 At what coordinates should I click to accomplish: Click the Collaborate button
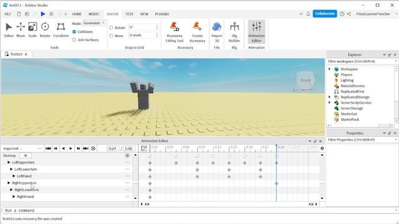[325, 14]
